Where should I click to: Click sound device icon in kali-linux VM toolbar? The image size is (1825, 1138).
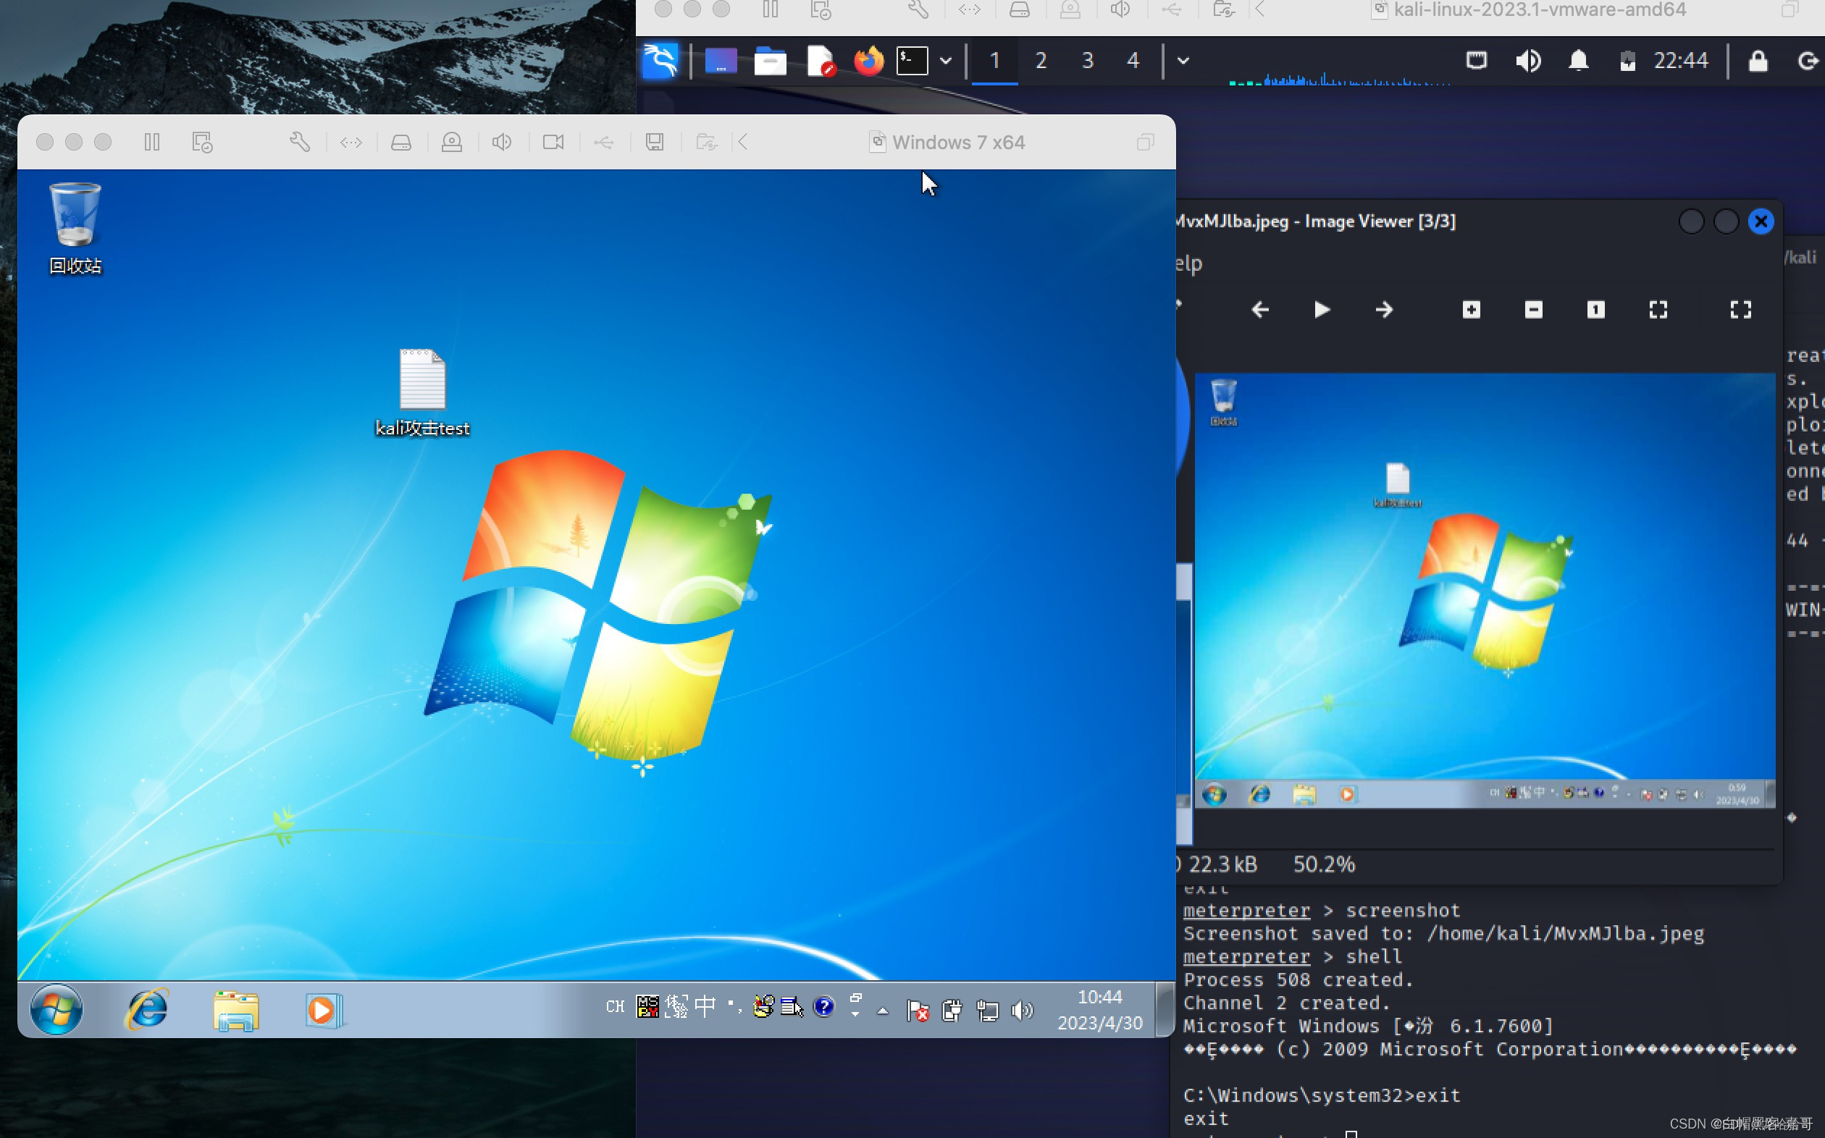[1120, 9]
